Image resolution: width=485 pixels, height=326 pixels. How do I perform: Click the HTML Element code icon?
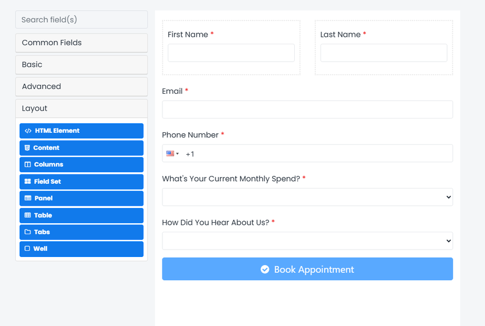(x=28, y=131)
